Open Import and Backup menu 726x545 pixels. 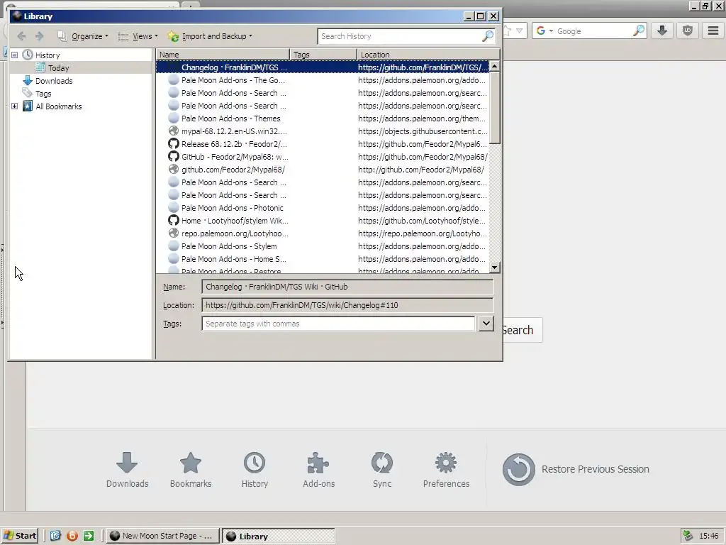pos(211,36)
